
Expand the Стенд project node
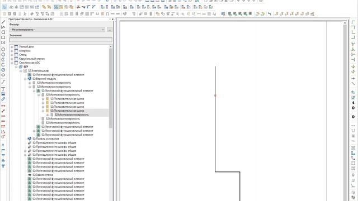[x=12, y=55]
